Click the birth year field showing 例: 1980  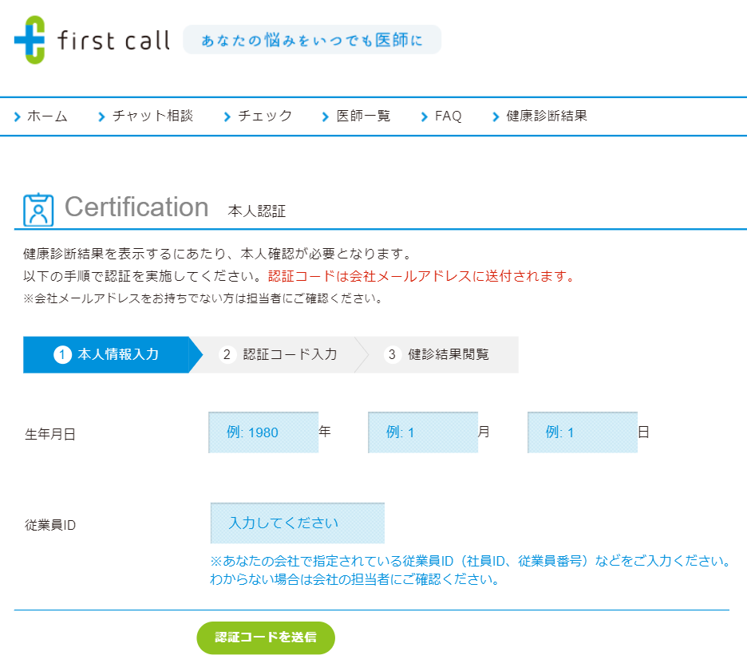pyautogui.click(x=263, y=432)
